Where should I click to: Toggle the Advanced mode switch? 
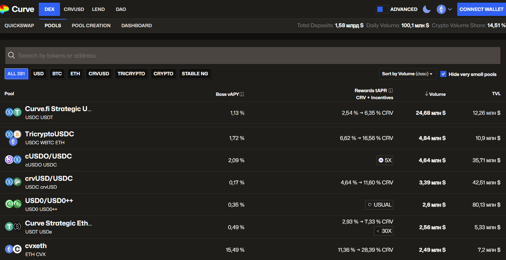coord(382,9)
